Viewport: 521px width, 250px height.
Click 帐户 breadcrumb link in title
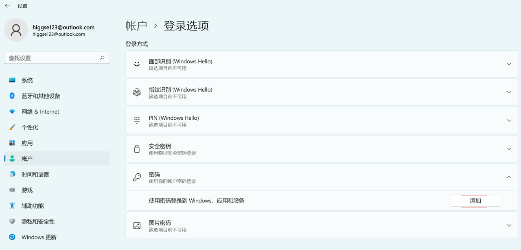[x=136, y=26]
